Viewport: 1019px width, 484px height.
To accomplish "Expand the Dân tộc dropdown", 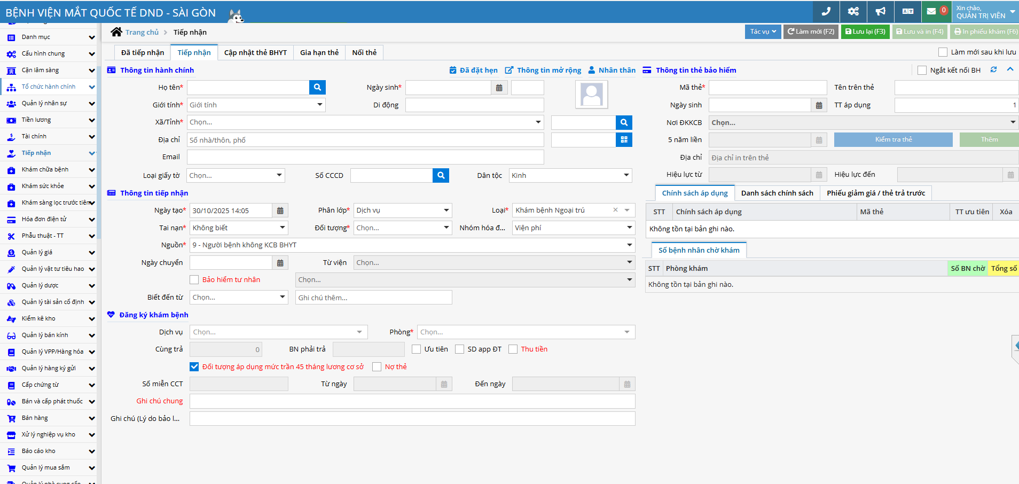I will click(x=570, y=175).
